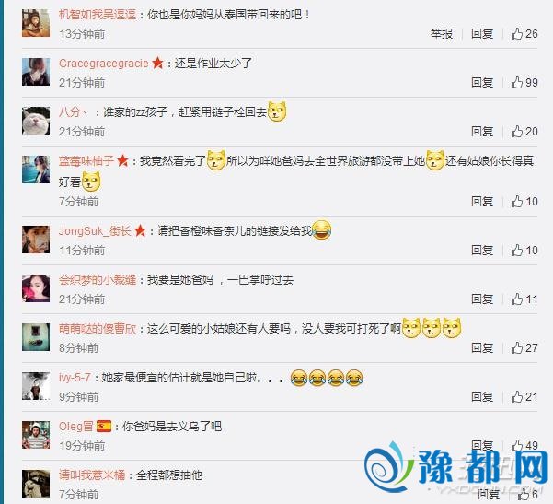Like 会织梦的小裁缝's comment with 11 likes
Screen dimensions: 553x504
click(524, 299)
